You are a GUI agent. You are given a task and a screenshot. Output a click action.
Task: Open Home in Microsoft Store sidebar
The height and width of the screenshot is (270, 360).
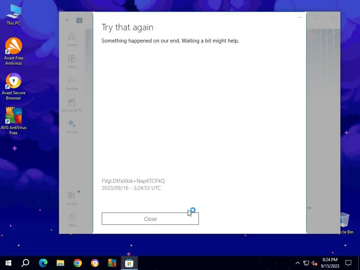pos(72,40)
